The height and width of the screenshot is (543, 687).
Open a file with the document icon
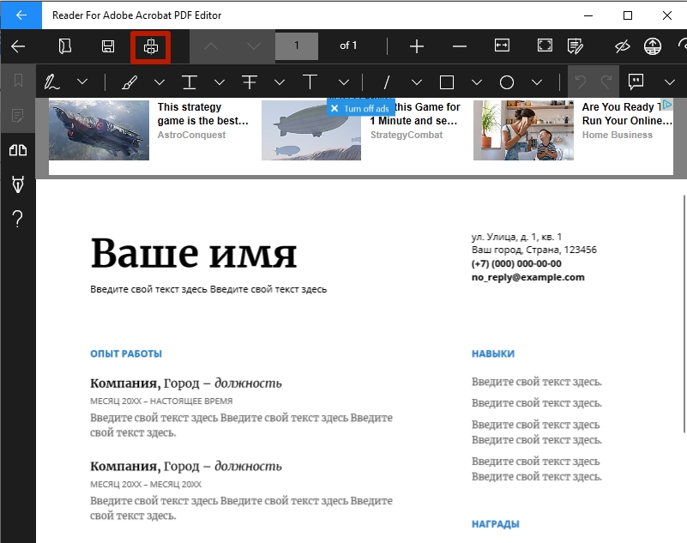[65, 46]
